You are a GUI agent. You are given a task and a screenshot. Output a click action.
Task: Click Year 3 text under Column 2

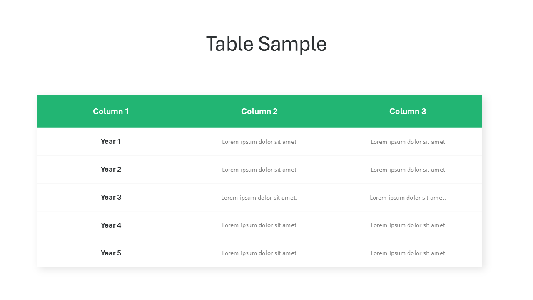tap(259, 197)
